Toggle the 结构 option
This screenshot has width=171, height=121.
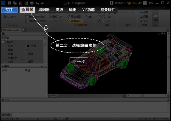(x=88, y=17)
